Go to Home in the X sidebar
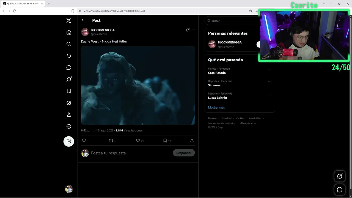The image size is (352, 198). [x=69, y=32]
